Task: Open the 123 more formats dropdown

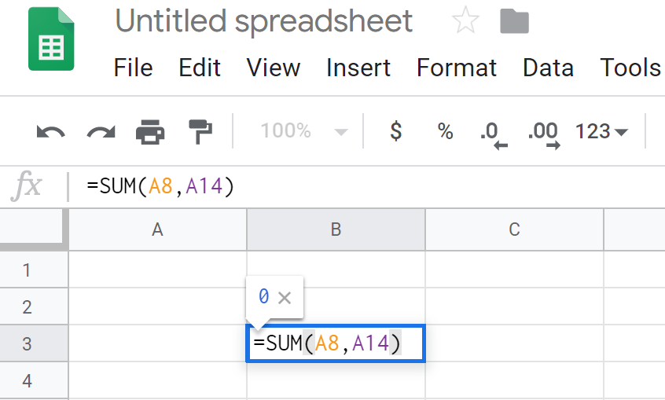Action: 601,131
